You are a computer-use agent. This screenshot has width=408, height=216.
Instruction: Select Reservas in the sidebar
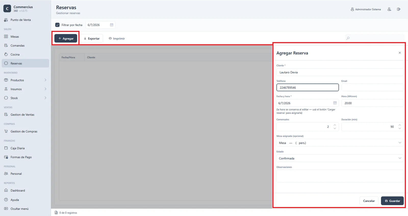25,63
